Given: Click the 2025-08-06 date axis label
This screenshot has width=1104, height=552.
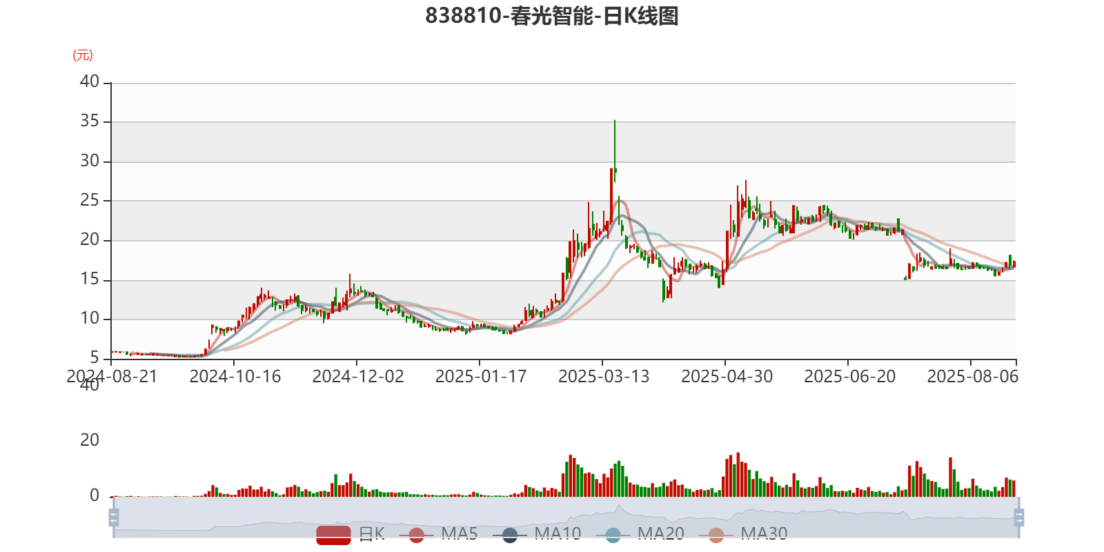Looking at the screenshot, I should coord(972,376).
